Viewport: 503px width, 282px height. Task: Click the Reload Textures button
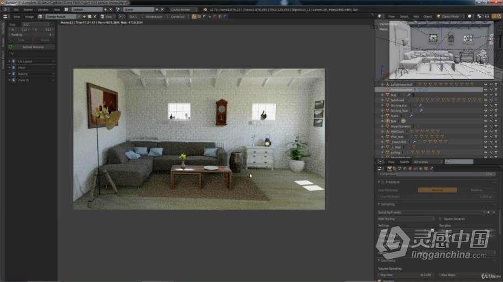pyautogui.click(x=32, y=47)
